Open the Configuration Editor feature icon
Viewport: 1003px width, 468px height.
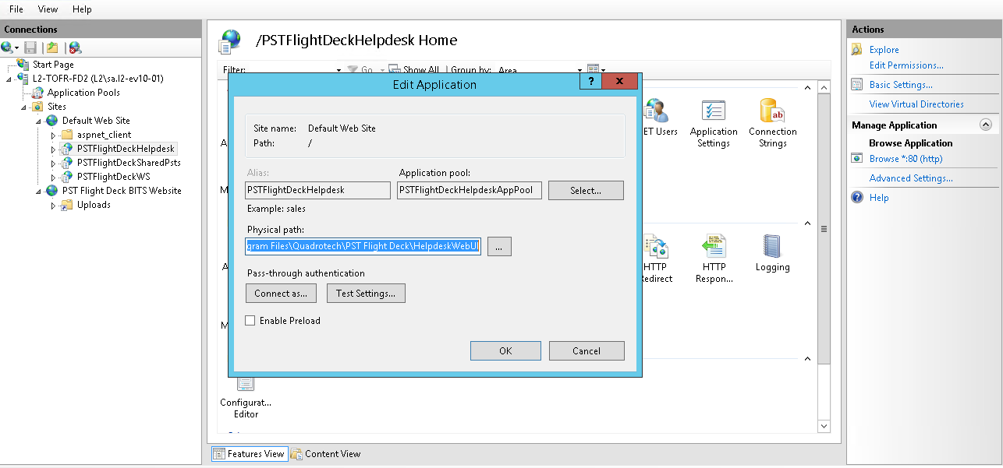click(x=246, y=383)
